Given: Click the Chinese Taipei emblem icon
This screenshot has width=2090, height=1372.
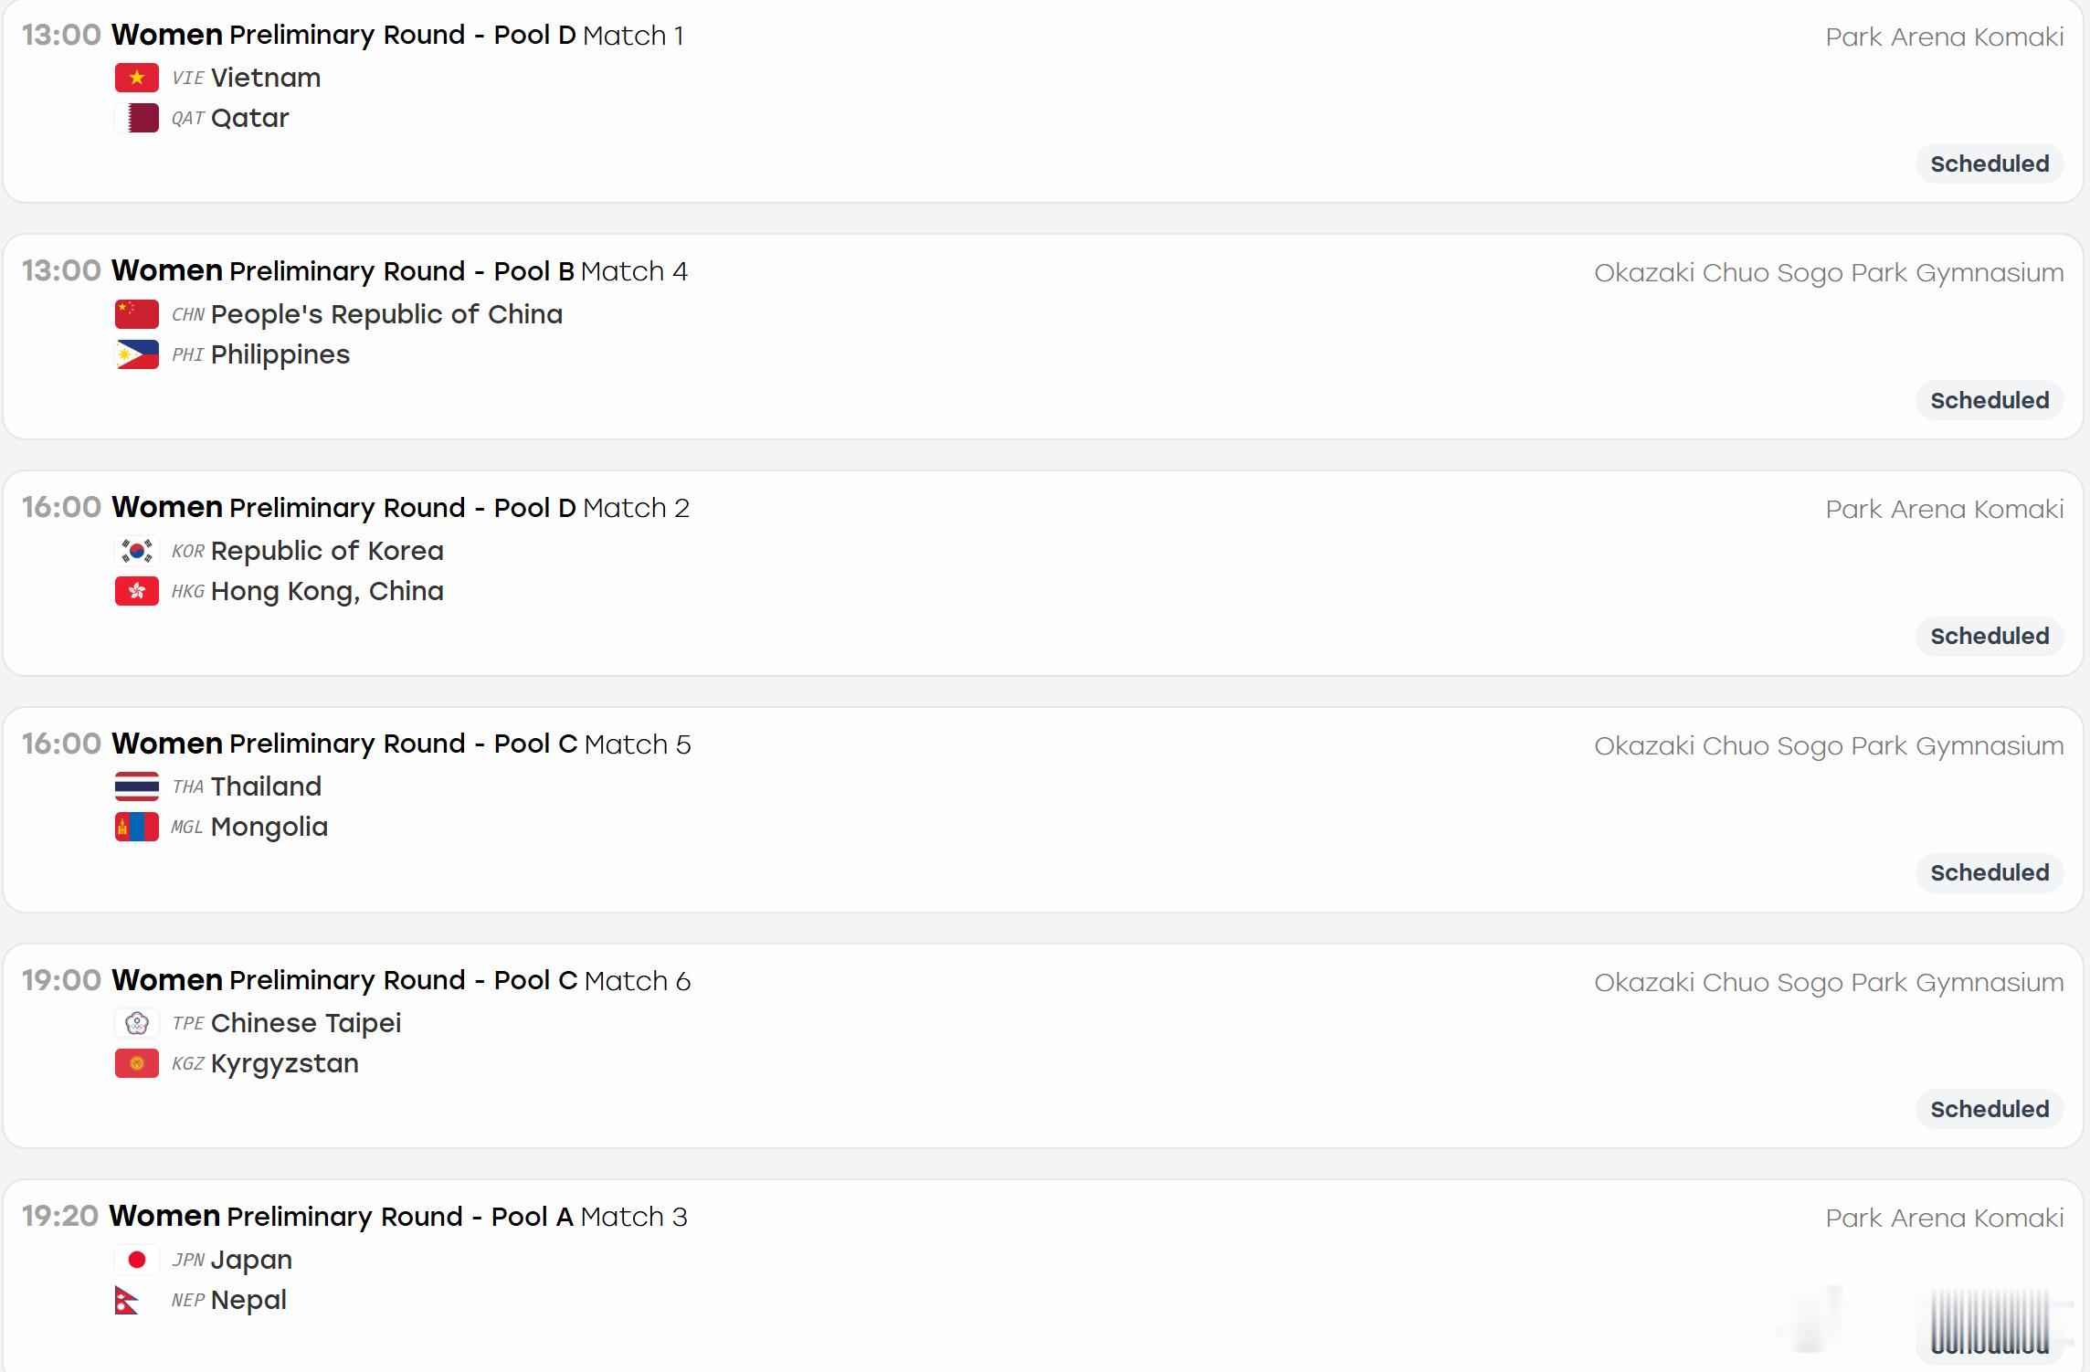Looking at the screenshot, I should [137, 1023].
